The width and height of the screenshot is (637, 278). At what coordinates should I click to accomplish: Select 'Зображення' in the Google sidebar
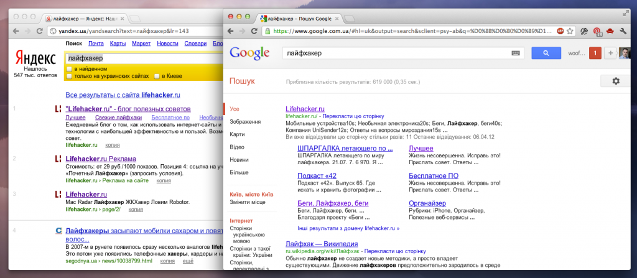245,121
